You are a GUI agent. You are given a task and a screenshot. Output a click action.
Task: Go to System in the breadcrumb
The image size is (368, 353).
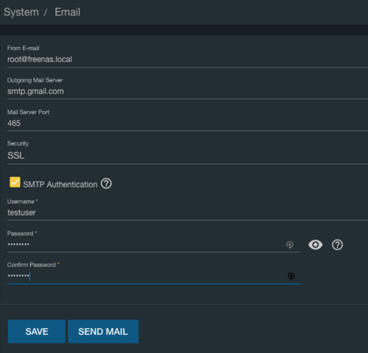pyautogui.click(x=21, y=12)
